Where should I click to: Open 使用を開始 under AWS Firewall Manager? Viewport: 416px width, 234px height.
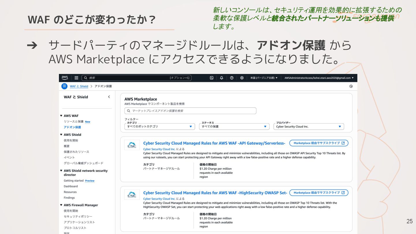(x=71, y=211)
